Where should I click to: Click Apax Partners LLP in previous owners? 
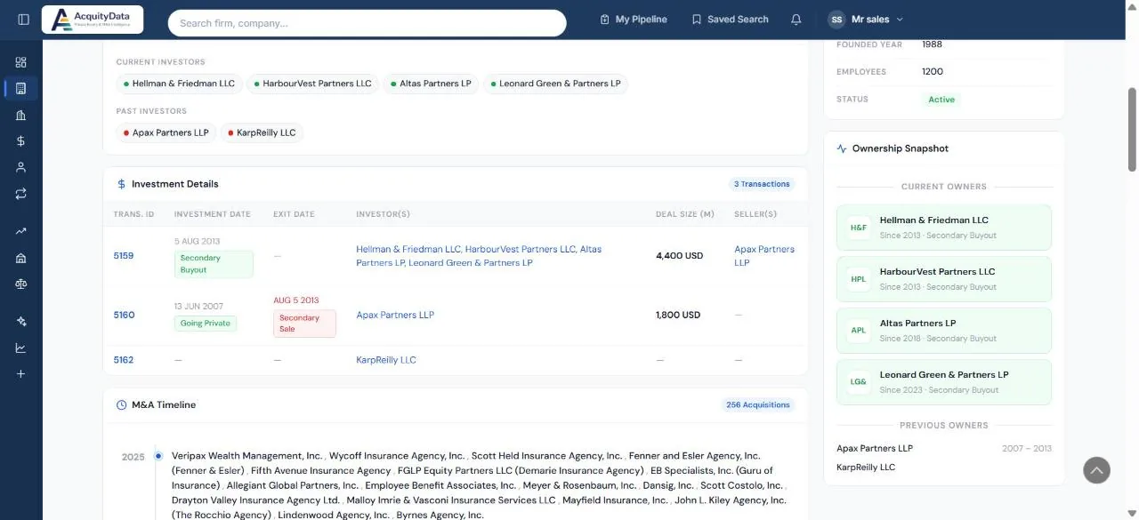pos(875,449)
